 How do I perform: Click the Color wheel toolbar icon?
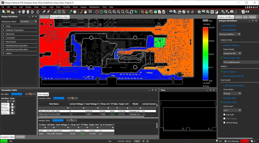click(x=147, y=12)
